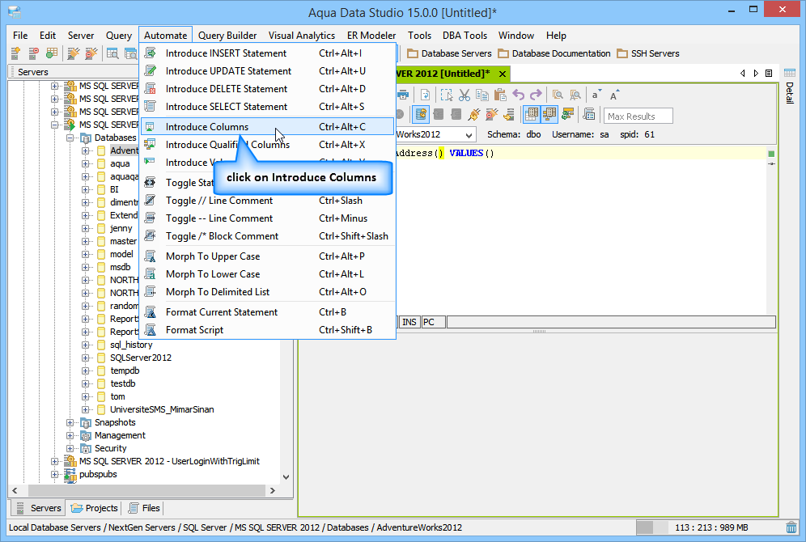Click the Copy icon in editor toolbar

[482, 95]
